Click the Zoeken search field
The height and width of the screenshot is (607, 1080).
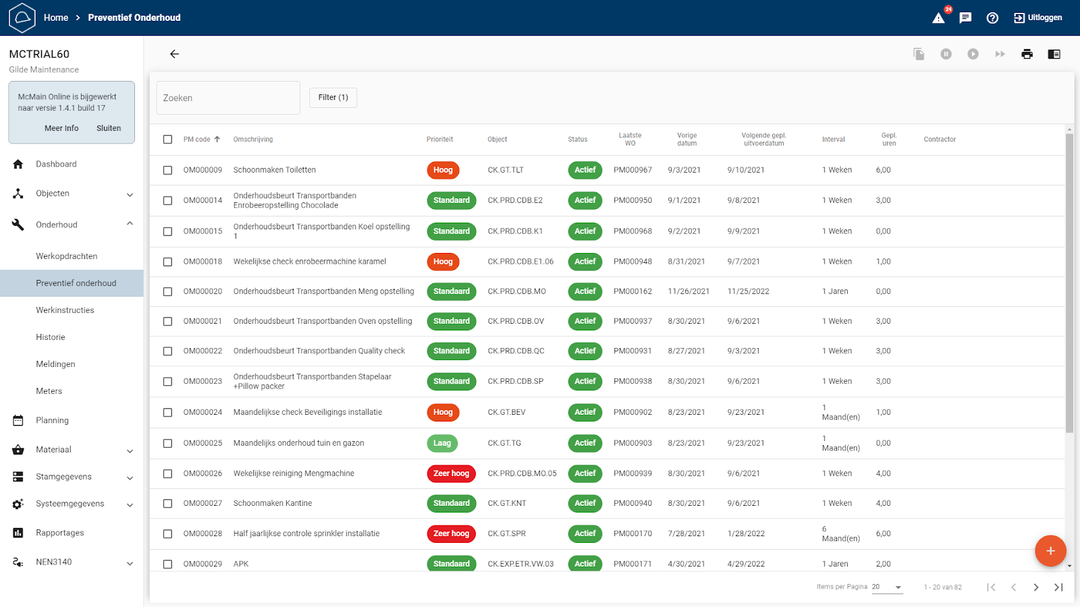[228, 98]
